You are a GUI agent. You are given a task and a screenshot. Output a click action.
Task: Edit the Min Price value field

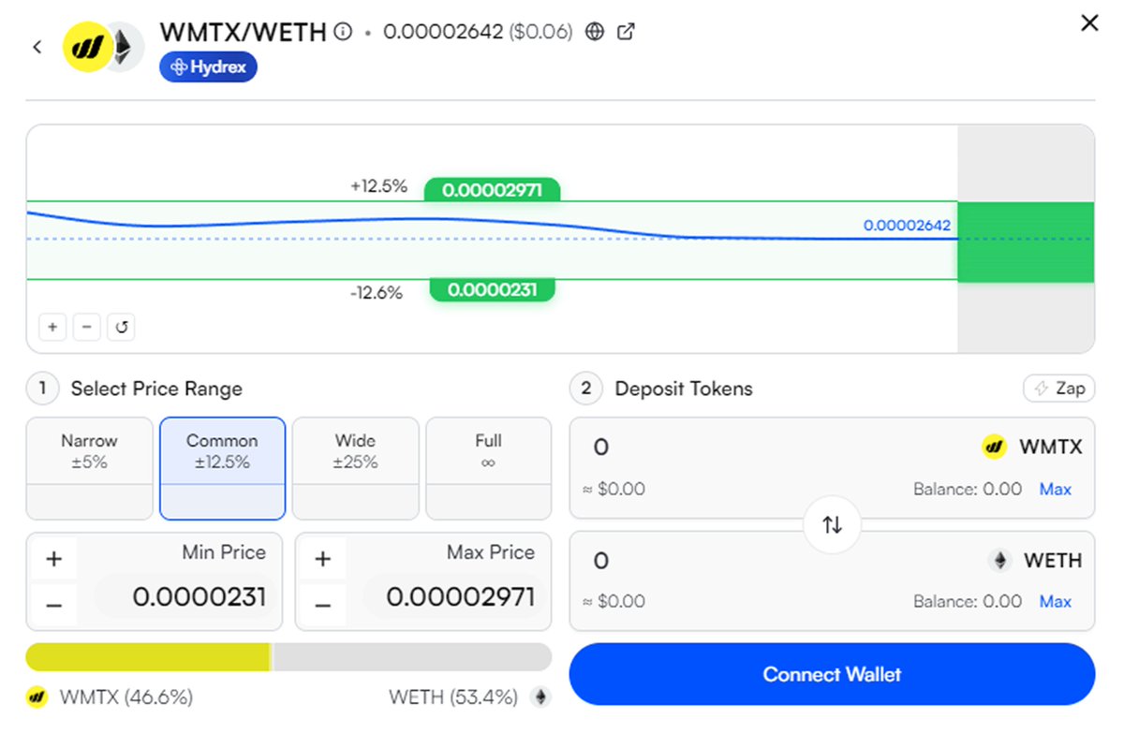point(186,596)
